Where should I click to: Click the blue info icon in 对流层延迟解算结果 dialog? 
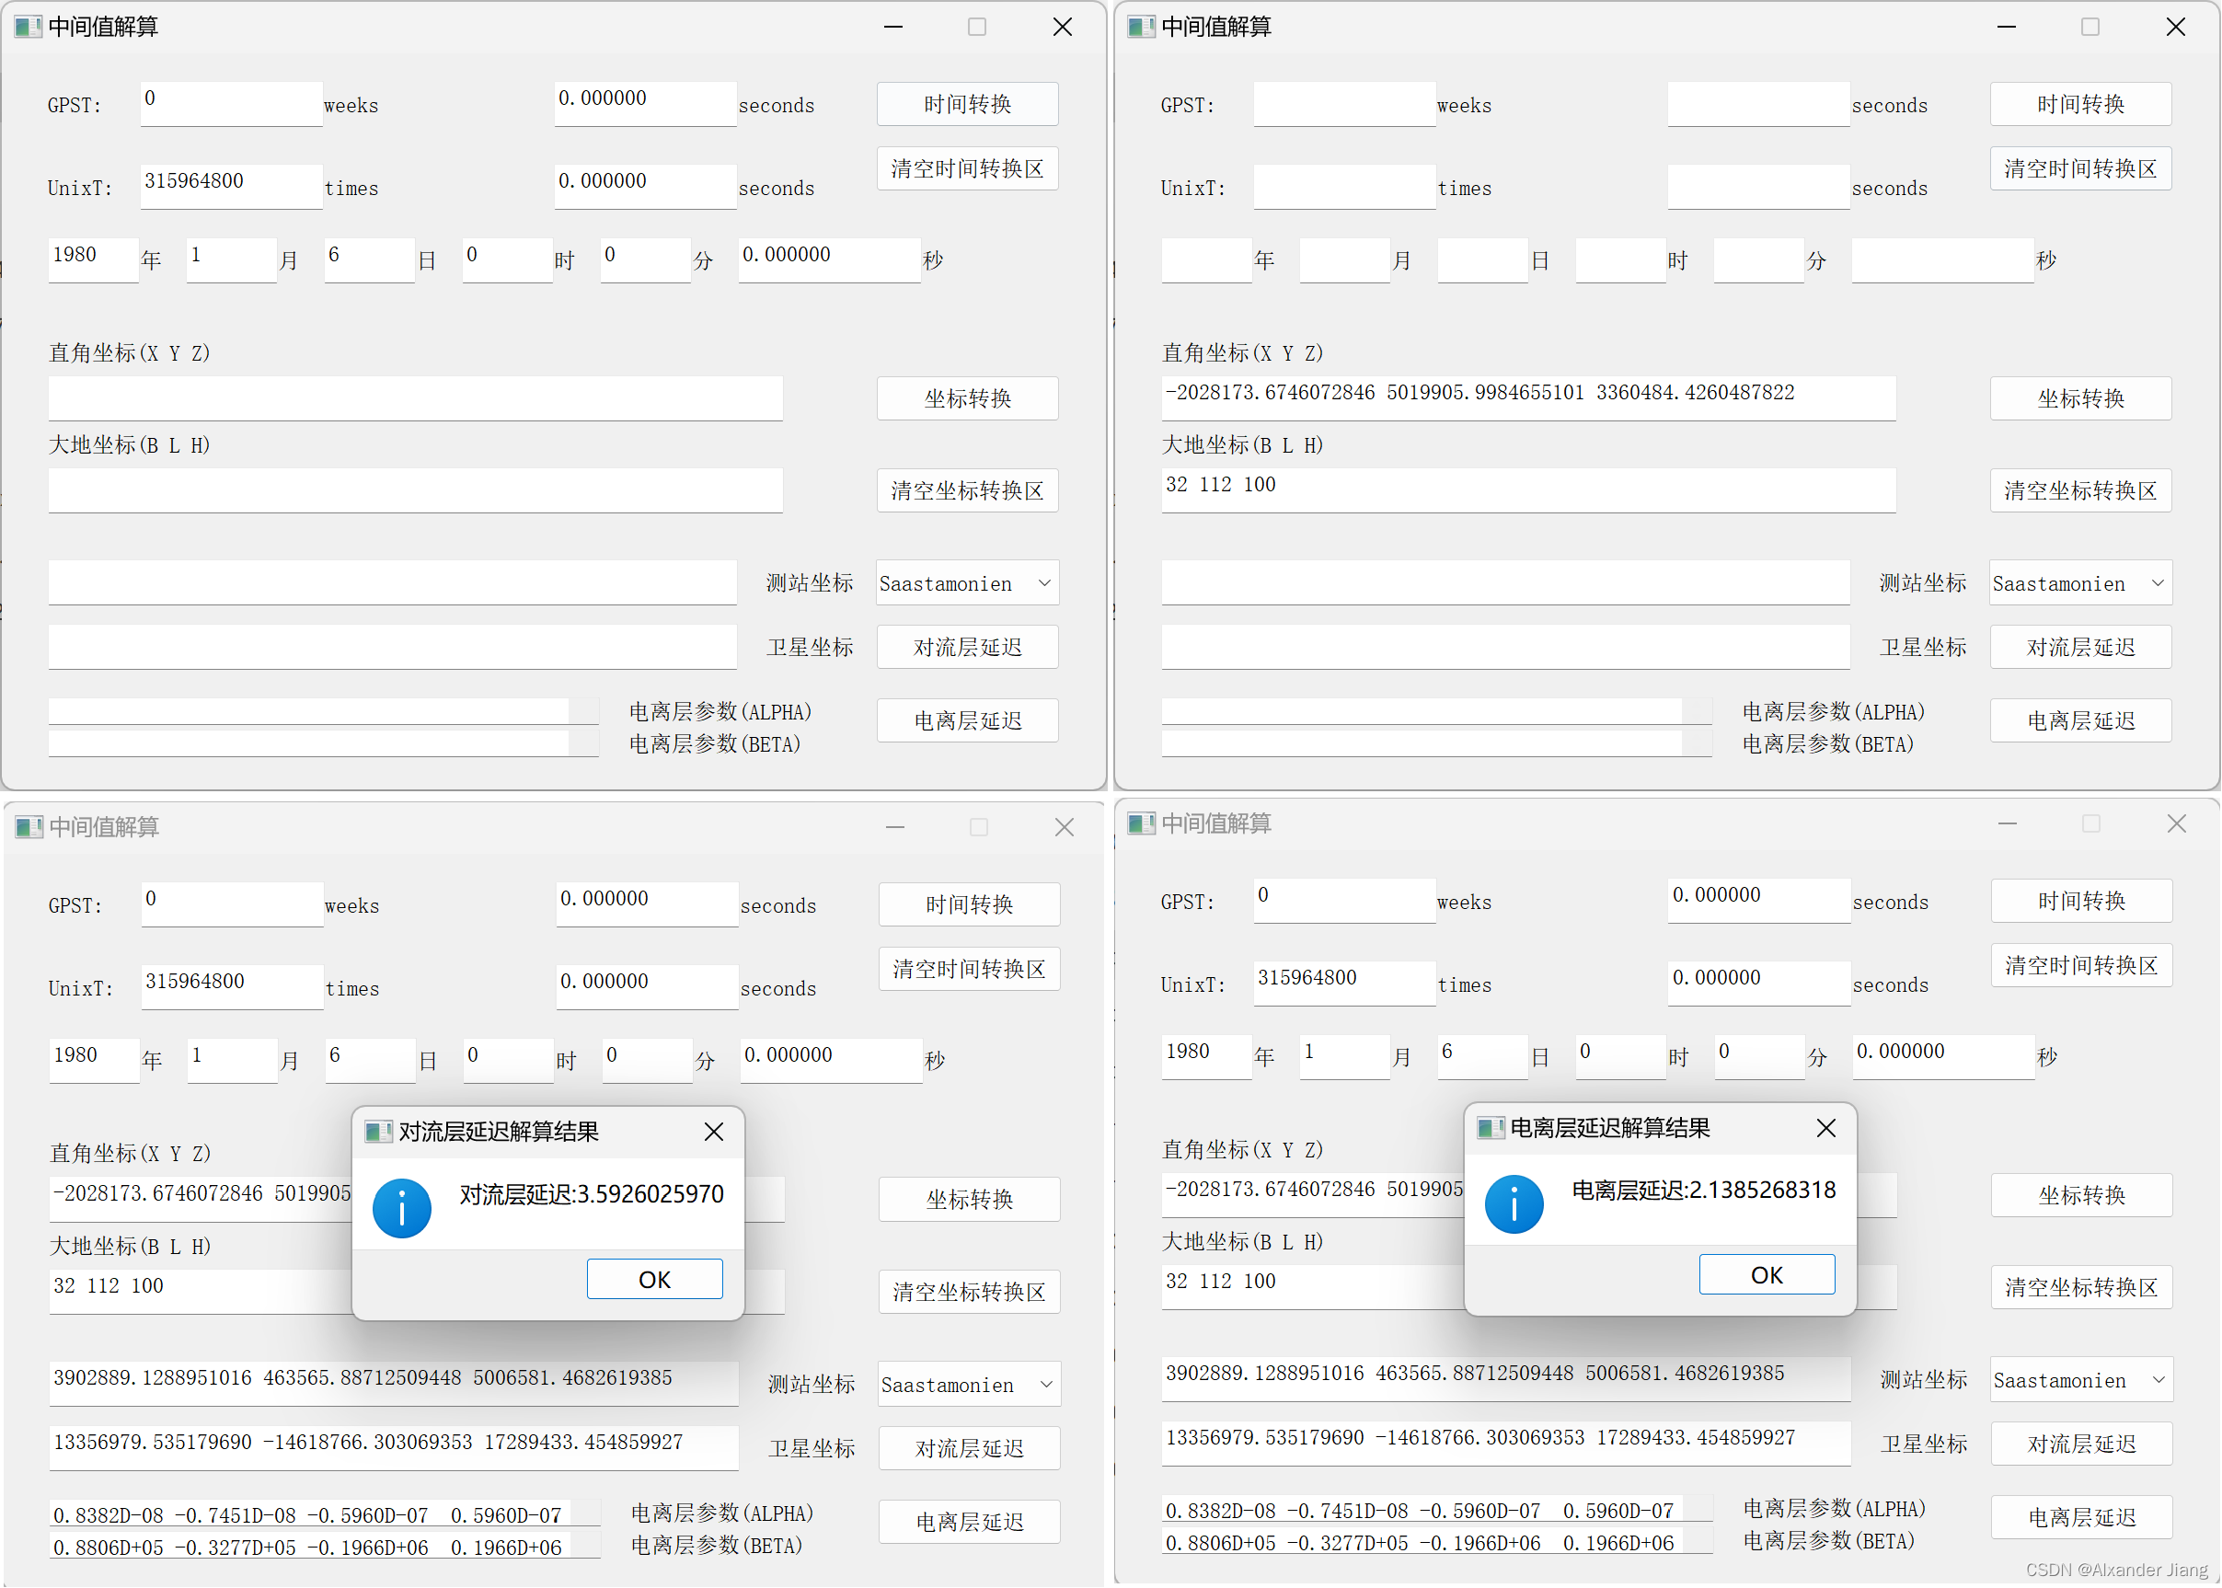402,1209
